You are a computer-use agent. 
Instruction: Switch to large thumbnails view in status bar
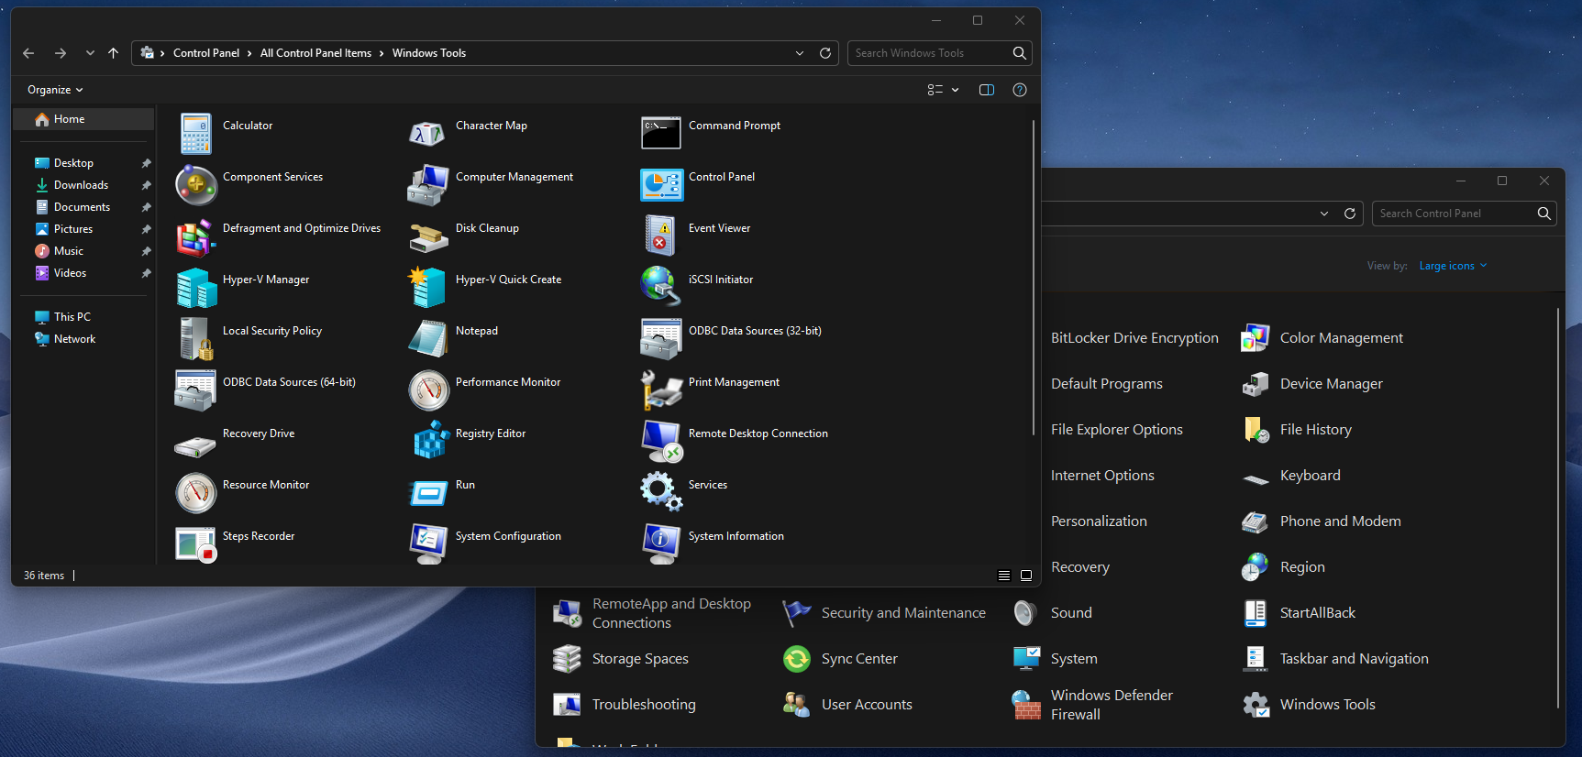point(1026,576)
